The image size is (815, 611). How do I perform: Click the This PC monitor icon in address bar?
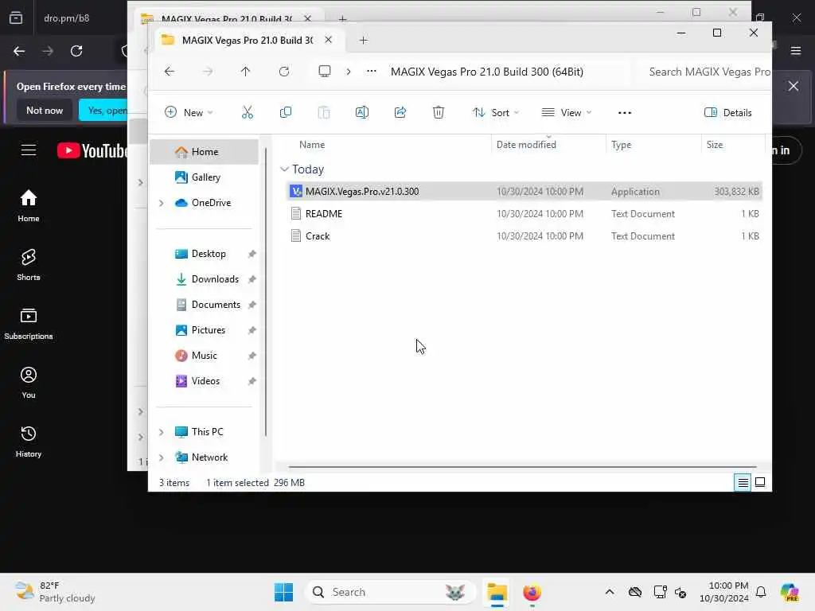click(x=325, y=71)
